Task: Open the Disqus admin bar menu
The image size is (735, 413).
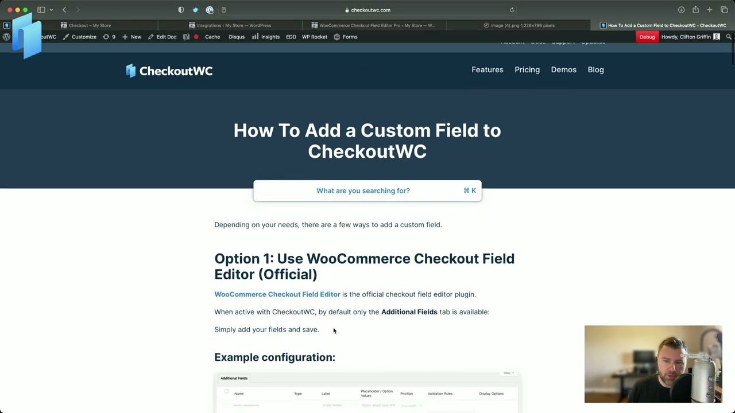Action: pos(237,37)
